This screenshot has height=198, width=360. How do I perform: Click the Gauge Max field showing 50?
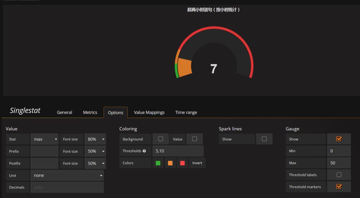(339, 163)
